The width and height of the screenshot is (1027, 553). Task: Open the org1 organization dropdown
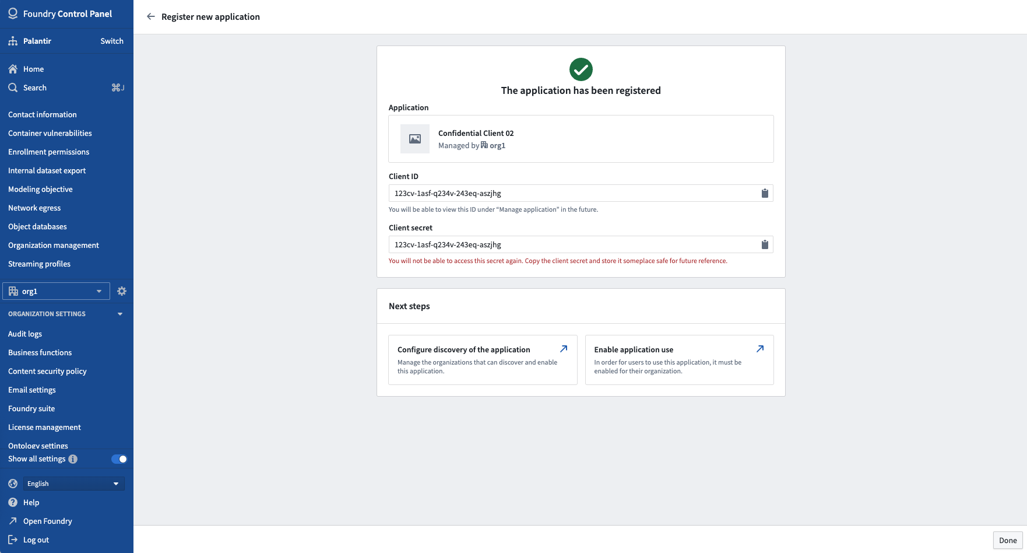coord(56,291)
